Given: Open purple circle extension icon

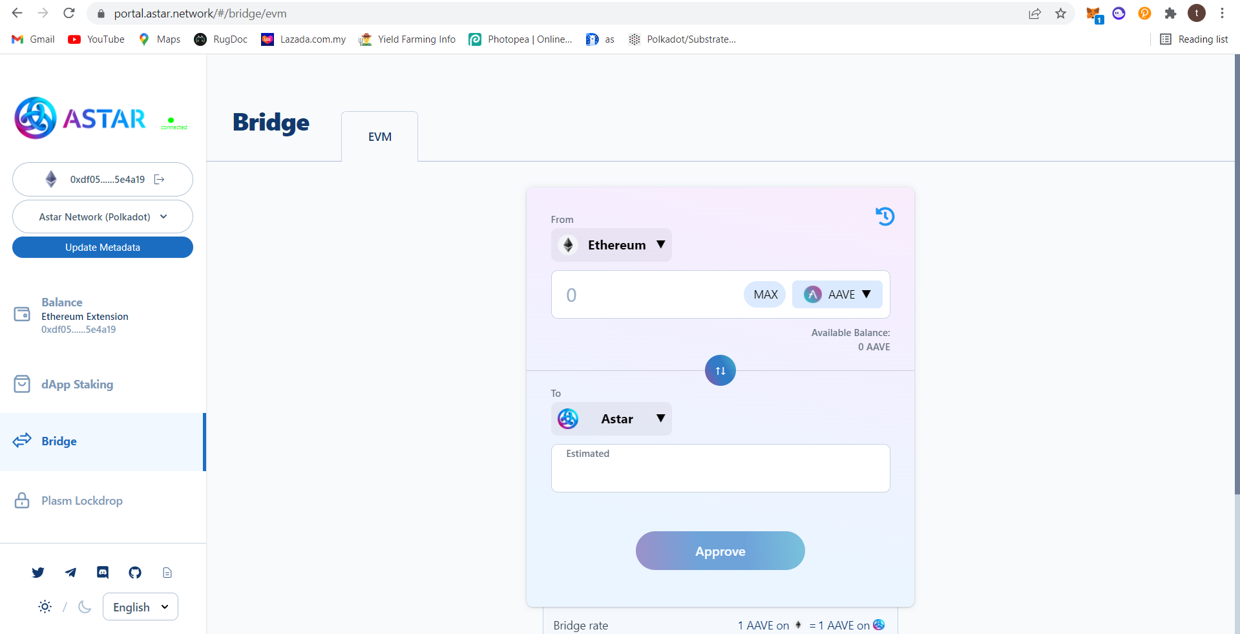Looking at the screenshot, I should coord(1119,13).
